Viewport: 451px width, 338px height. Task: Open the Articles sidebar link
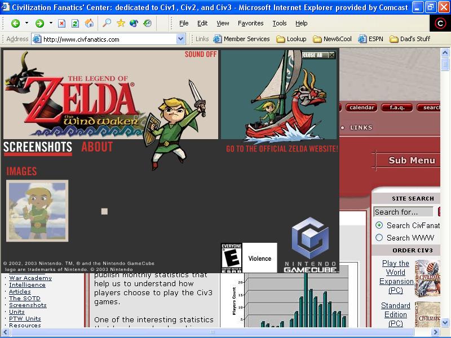click(20, 291)
